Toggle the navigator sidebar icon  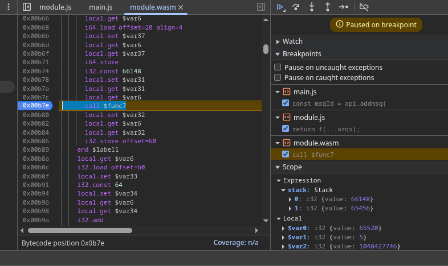pyautogui.click(x=27, y=7)
